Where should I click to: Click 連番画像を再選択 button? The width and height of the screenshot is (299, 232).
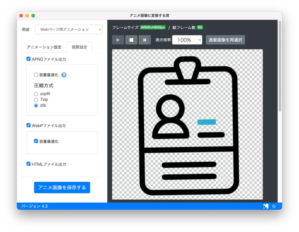(225, 40)
